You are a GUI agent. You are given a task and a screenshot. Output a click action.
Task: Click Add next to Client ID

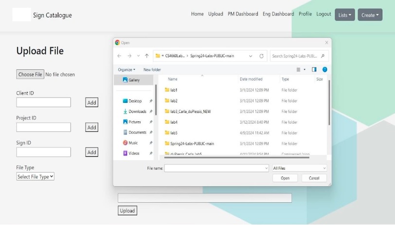(x=91, y=102)
